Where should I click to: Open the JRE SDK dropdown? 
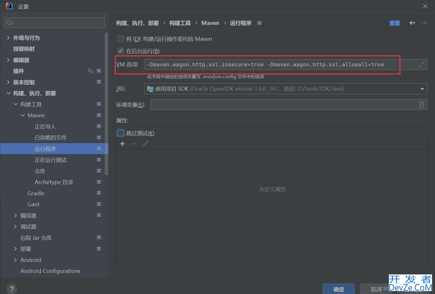[x=422, y=89]
